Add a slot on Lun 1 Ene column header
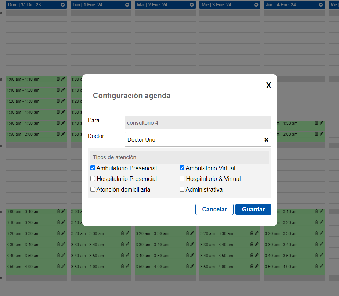 127,5
